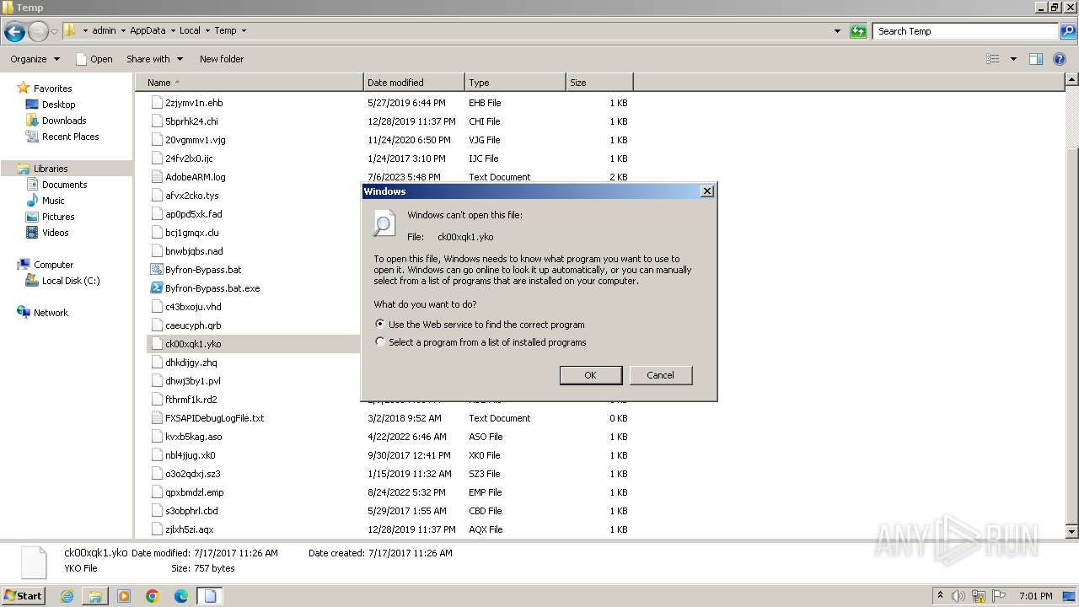Select Use the Web service option
Viewport: 1079px width, 607px height.
click(380, 324)
